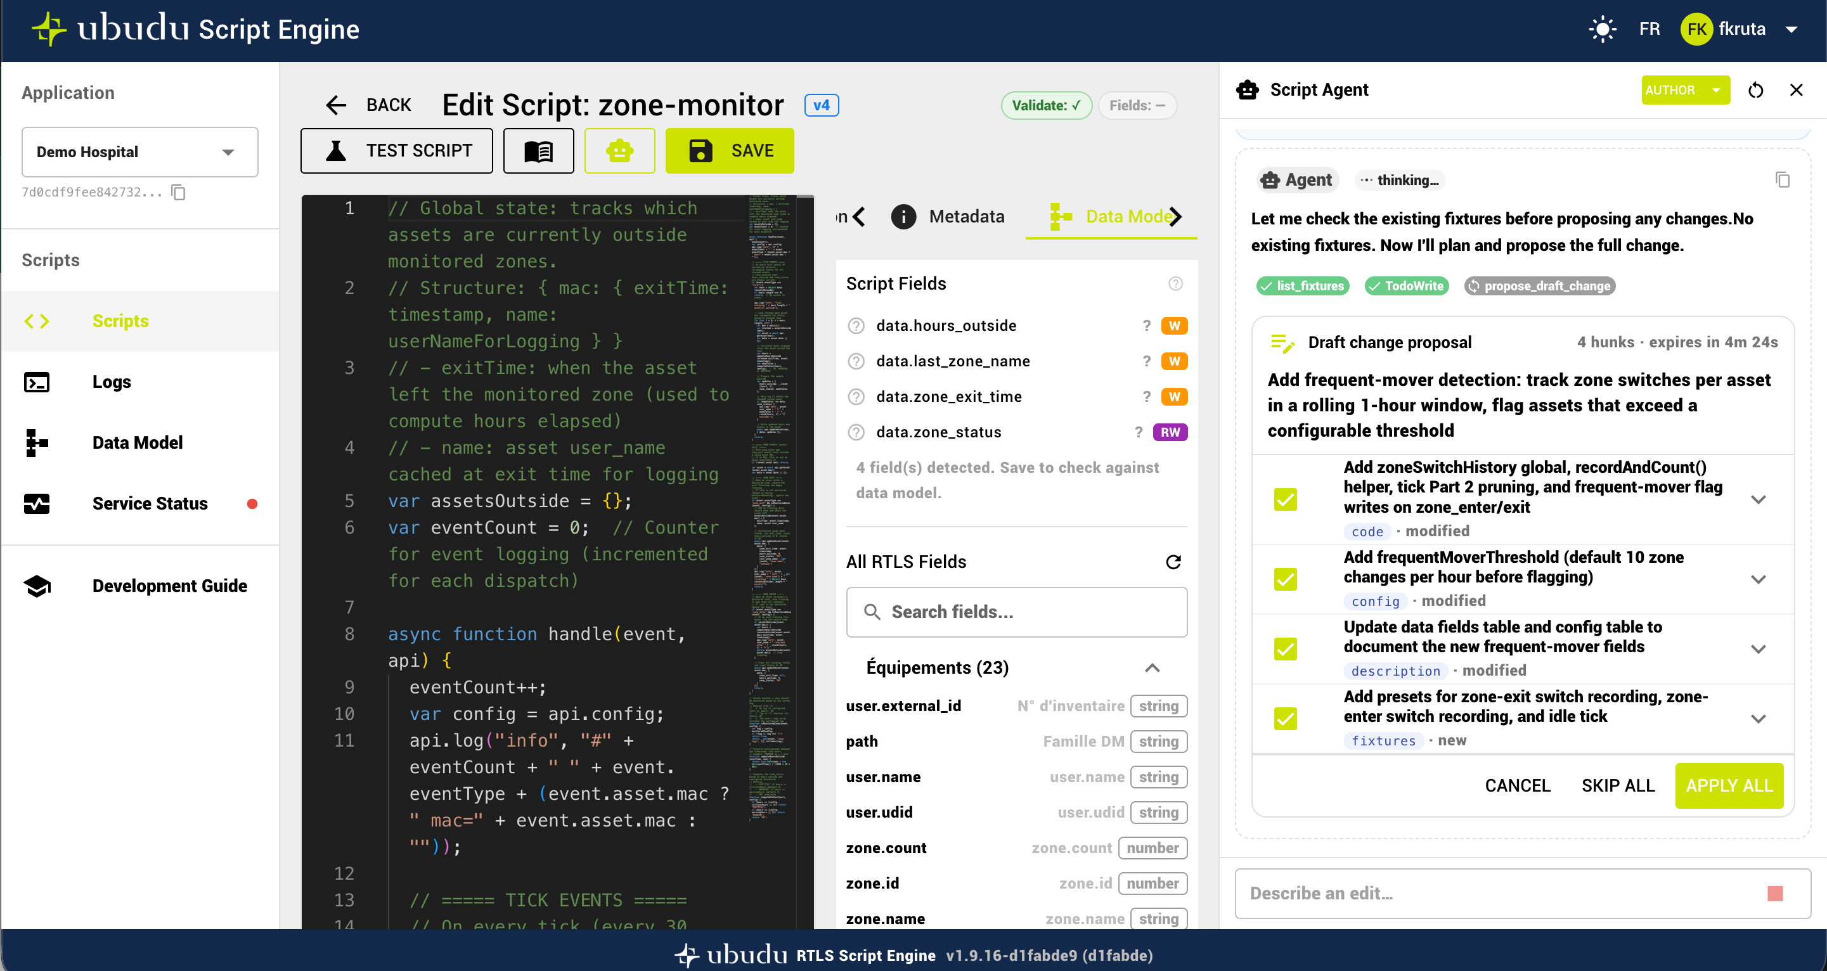Copy the agent message
The width and height of the screenshot is (1827, 971).
pos(1783,179)
